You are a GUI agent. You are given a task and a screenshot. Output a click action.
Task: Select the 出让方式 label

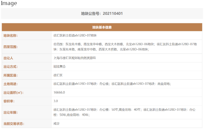[10, 67]
